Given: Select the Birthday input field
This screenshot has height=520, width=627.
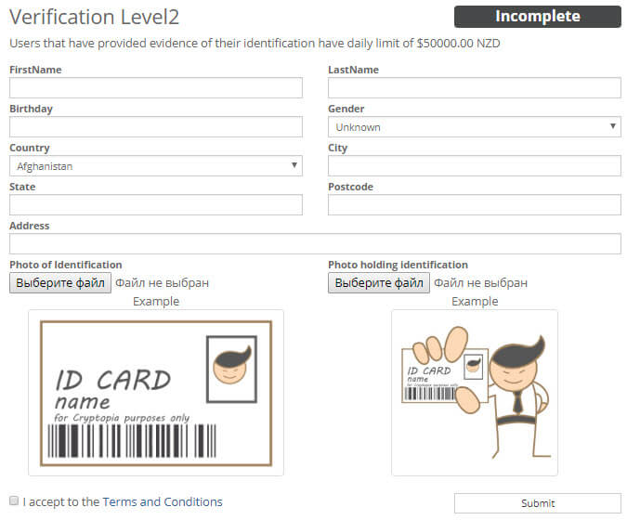Looking at the screenshot, I should [156, 127].
